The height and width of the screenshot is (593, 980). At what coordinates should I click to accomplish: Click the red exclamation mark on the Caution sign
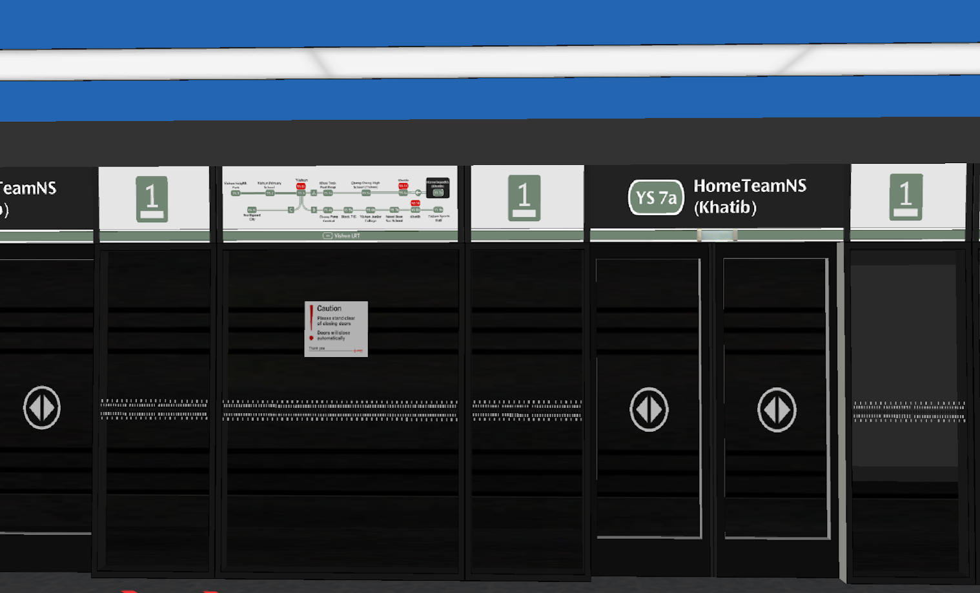tap(311, 317)
